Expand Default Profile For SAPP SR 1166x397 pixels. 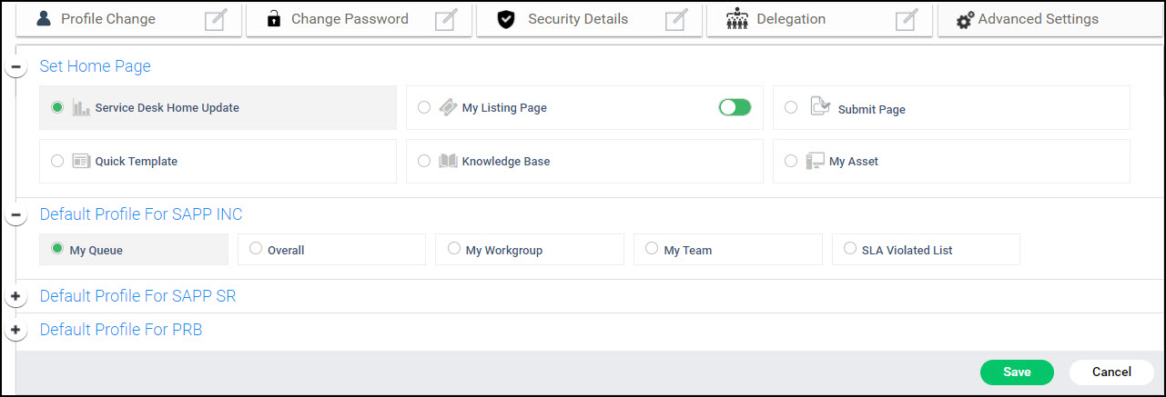coord(15,297)
